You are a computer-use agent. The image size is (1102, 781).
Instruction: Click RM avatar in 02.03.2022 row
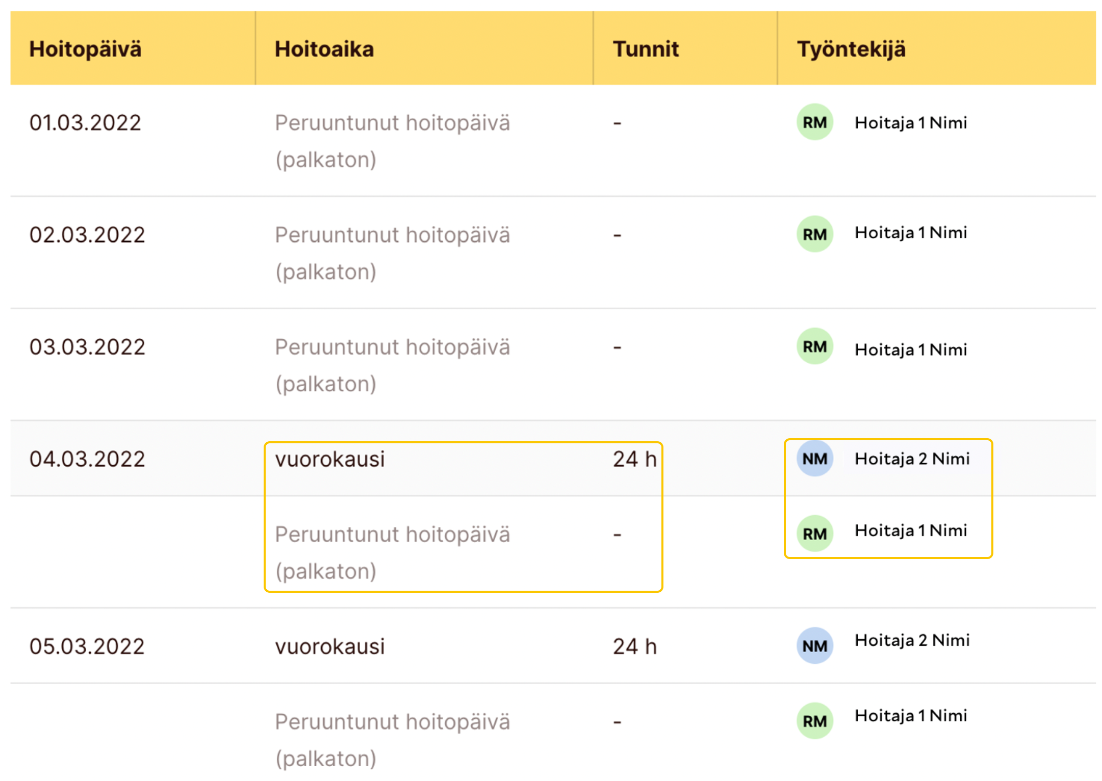(x=814, y=234)
